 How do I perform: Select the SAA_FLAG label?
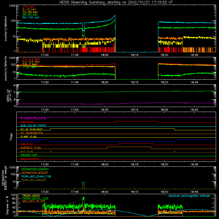pyautogui.click(x=27, y=144)
